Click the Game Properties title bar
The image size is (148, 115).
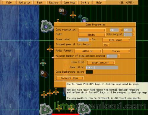95,25
